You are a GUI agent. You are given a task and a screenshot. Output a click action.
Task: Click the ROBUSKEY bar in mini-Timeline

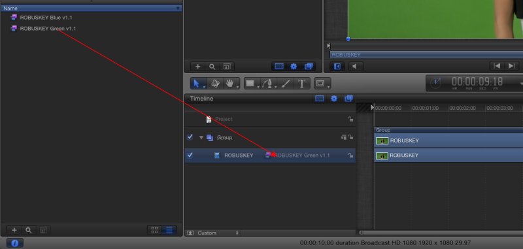427,55
